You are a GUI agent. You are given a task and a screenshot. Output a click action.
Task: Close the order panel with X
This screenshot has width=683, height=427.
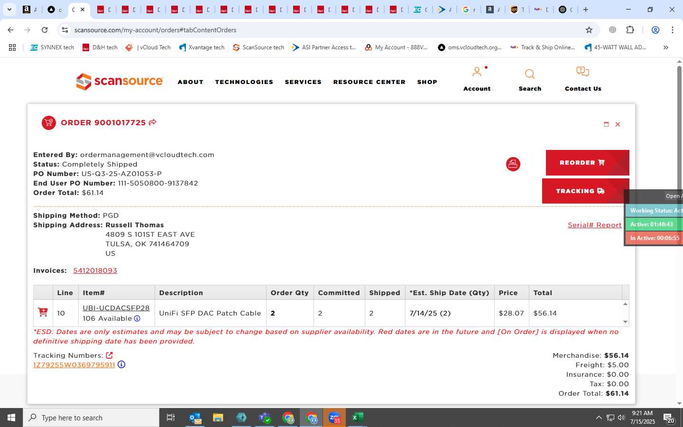(618, 124)
